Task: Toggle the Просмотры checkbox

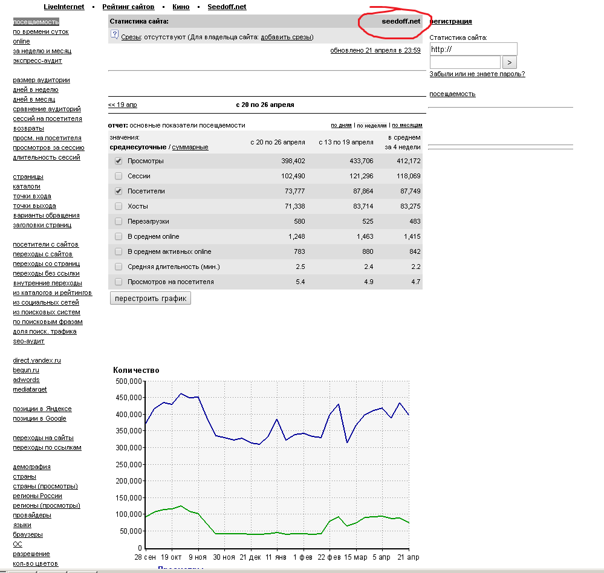Action: 119,161
